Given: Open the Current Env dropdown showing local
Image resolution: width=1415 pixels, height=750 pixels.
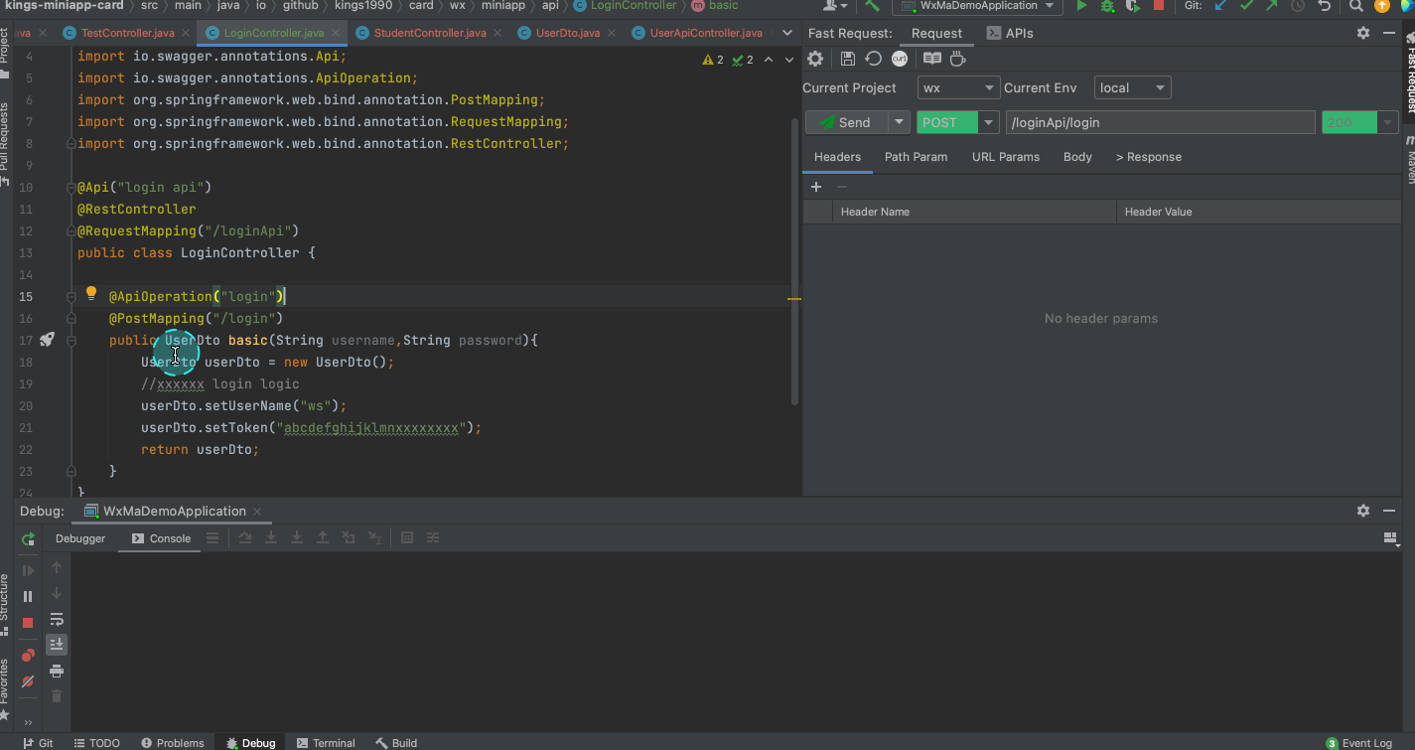Looking at the screenshot, I should click(x=1132, y=88).
